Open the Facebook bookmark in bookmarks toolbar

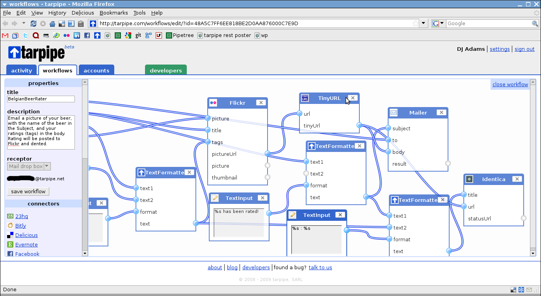click(87, 35)
